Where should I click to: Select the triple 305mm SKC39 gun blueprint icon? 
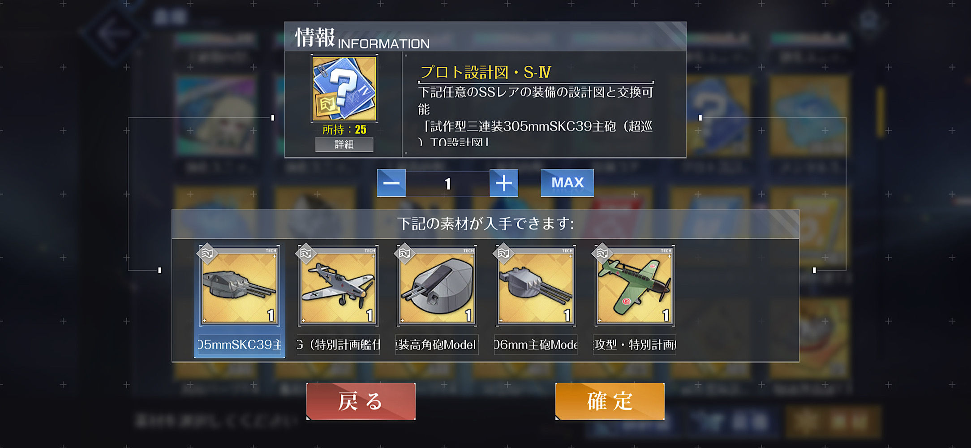coord(240,285)
